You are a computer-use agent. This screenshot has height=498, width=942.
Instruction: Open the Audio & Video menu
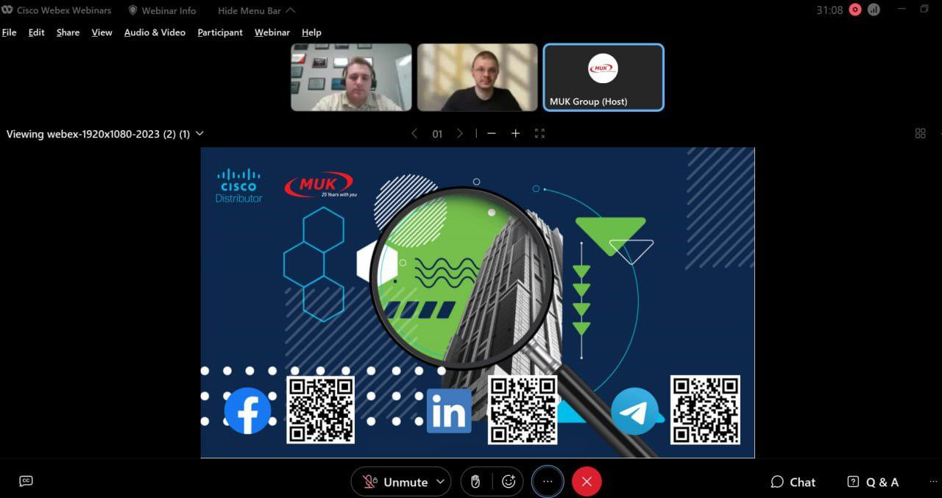(155, 32)
